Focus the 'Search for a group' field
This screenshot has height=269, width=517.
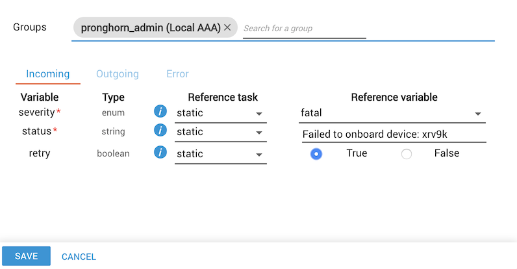[x=304, y=29]
